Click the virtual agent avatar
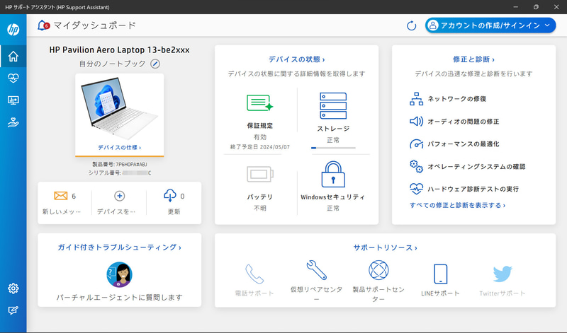 pos(119,274)
